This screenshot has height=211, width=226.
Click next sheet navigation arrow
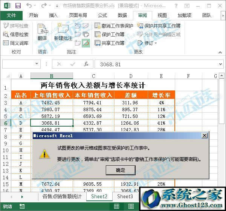click(22, 197)
